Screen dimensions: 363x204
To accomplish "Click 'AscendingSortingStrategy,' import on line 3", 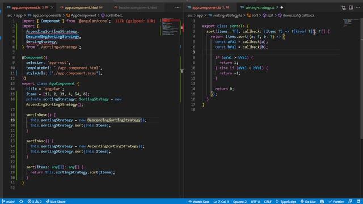I will (52, 32).
